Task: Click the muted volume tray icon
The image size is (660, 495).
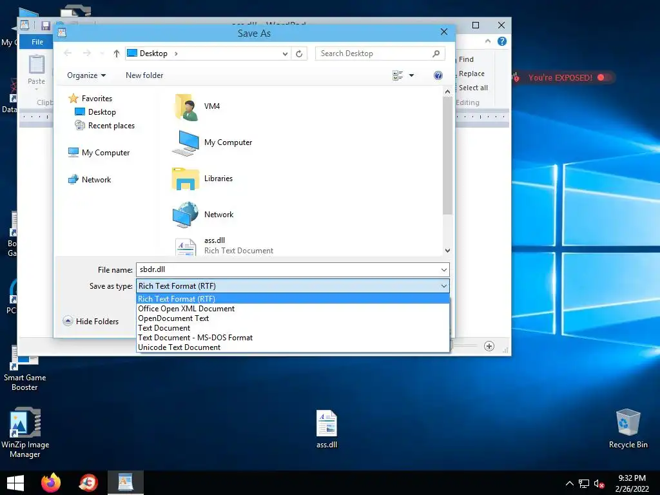Action: (x=599, y=483)
